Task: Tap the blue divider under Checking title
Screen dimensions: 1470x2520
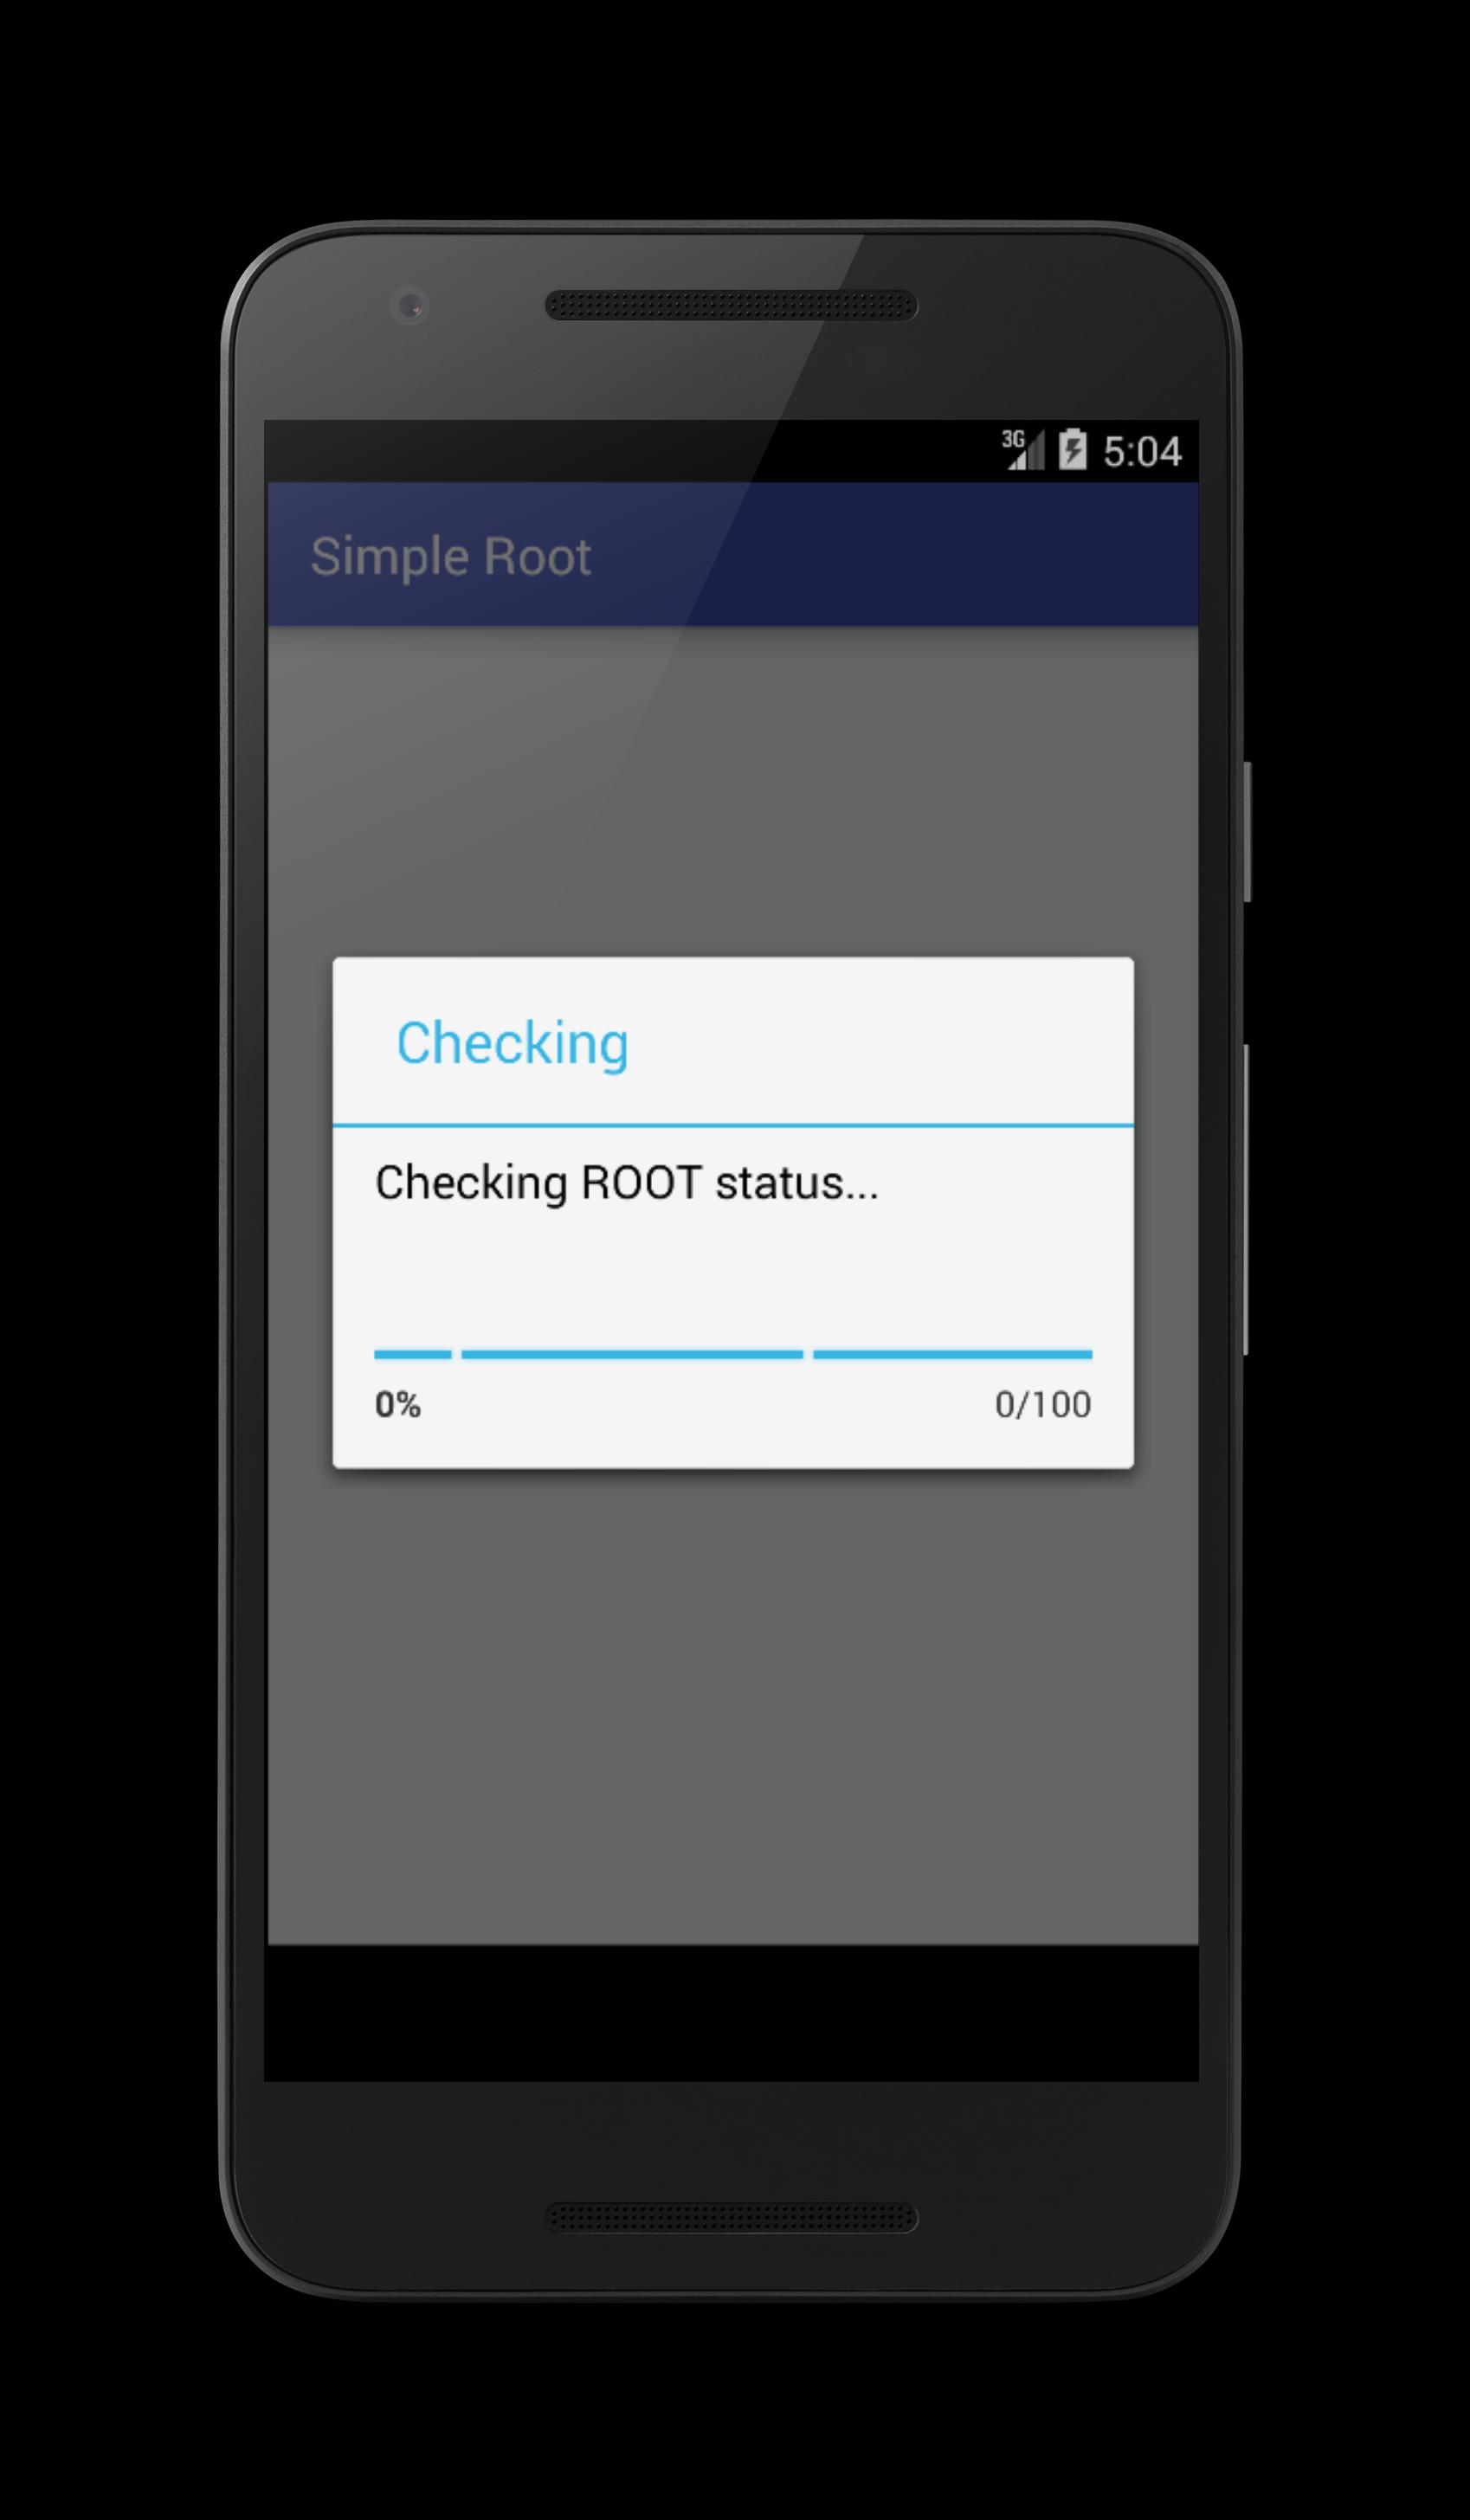Action: pos(733,1125)
